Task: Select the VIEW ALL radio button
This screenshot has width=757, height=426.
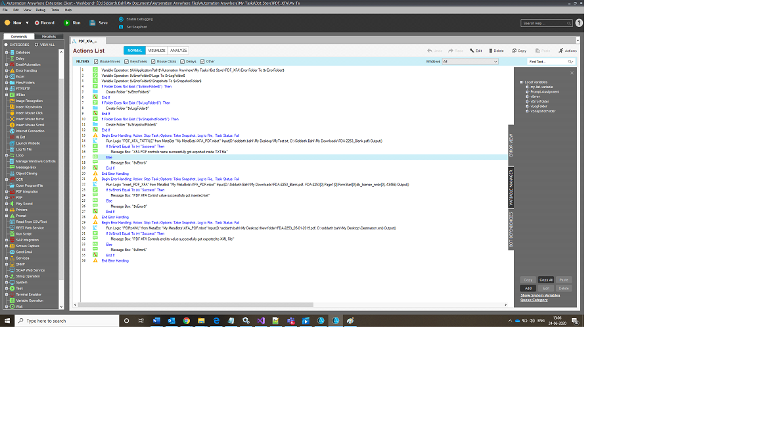Action: point(36,45)
